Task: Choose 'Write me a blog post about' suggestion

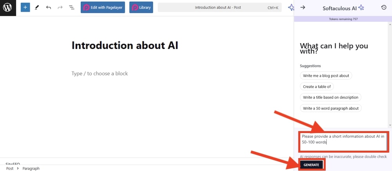Action: [x=326, y=76]
